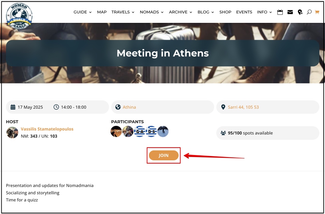Open the Events menu item
325x214 pixels.
point(244,12)
